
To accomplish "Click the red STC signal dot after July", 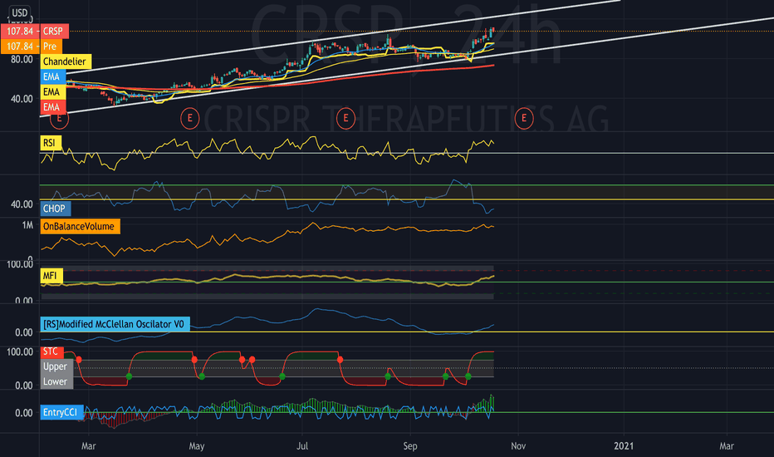I will pos(340,360).
